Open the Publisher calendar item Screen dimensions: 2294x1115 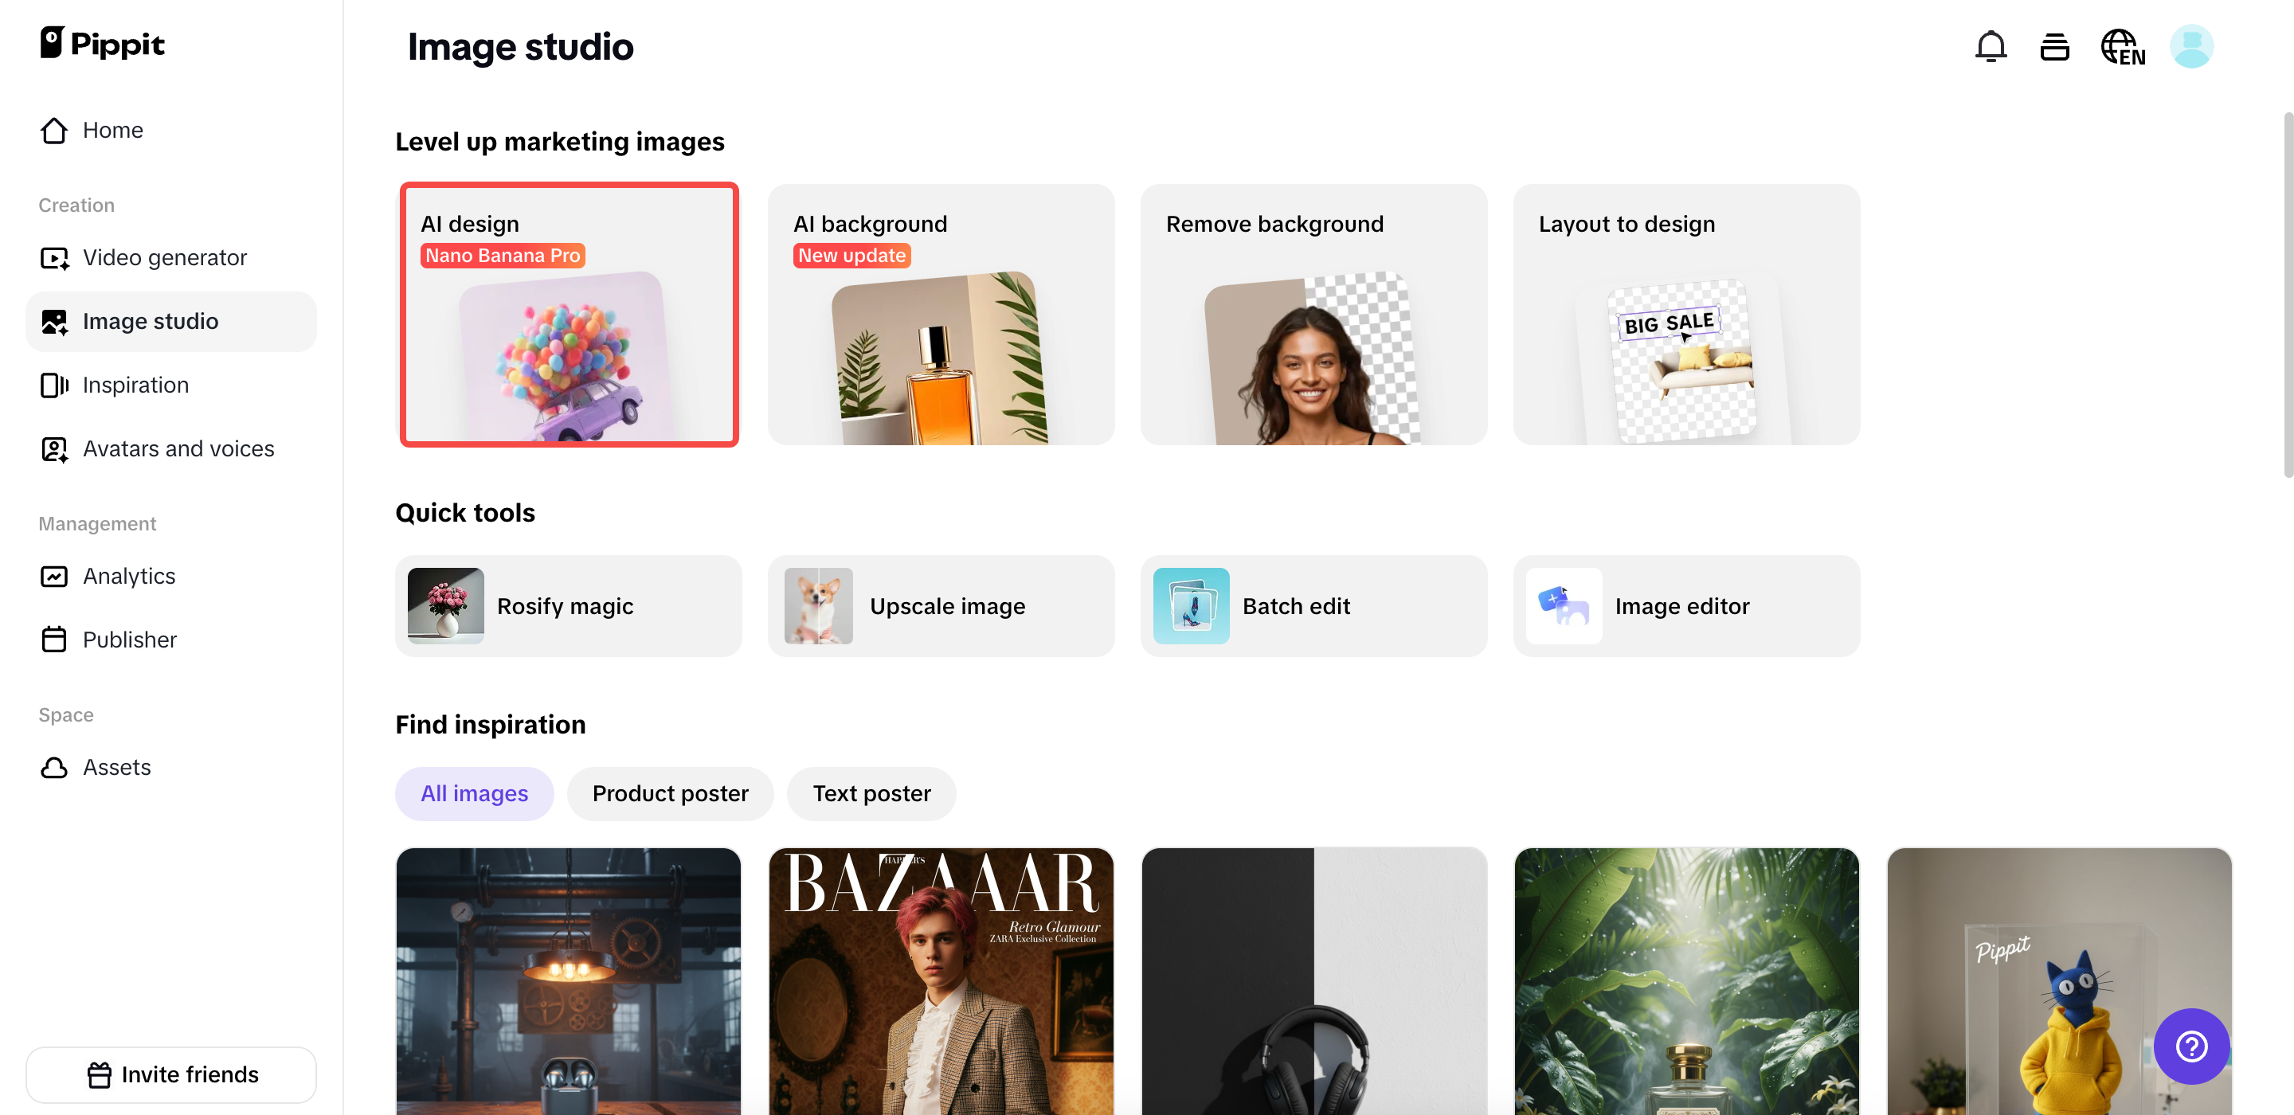129,640
